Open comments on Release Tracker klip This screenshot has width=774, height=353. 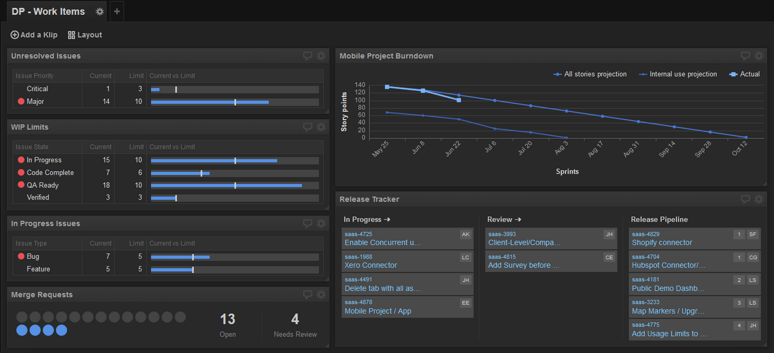click(x=745, y=199)
